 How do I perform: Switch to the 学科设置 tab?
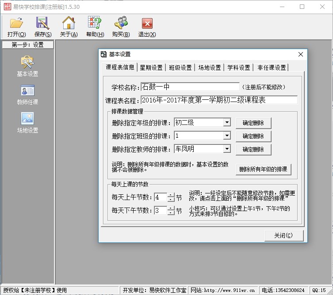pos(239,68)
